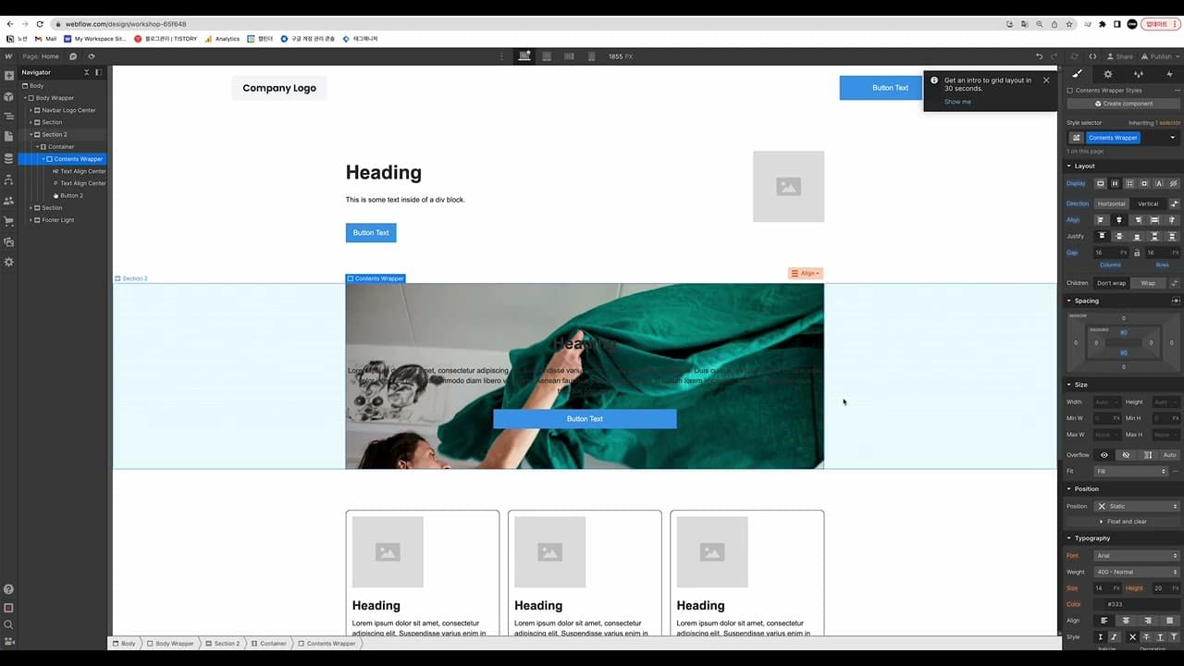The height and width of the screenshot is (666, 1184).
Task: Expand the Footer Light tree item
Action: click(31, 220)
